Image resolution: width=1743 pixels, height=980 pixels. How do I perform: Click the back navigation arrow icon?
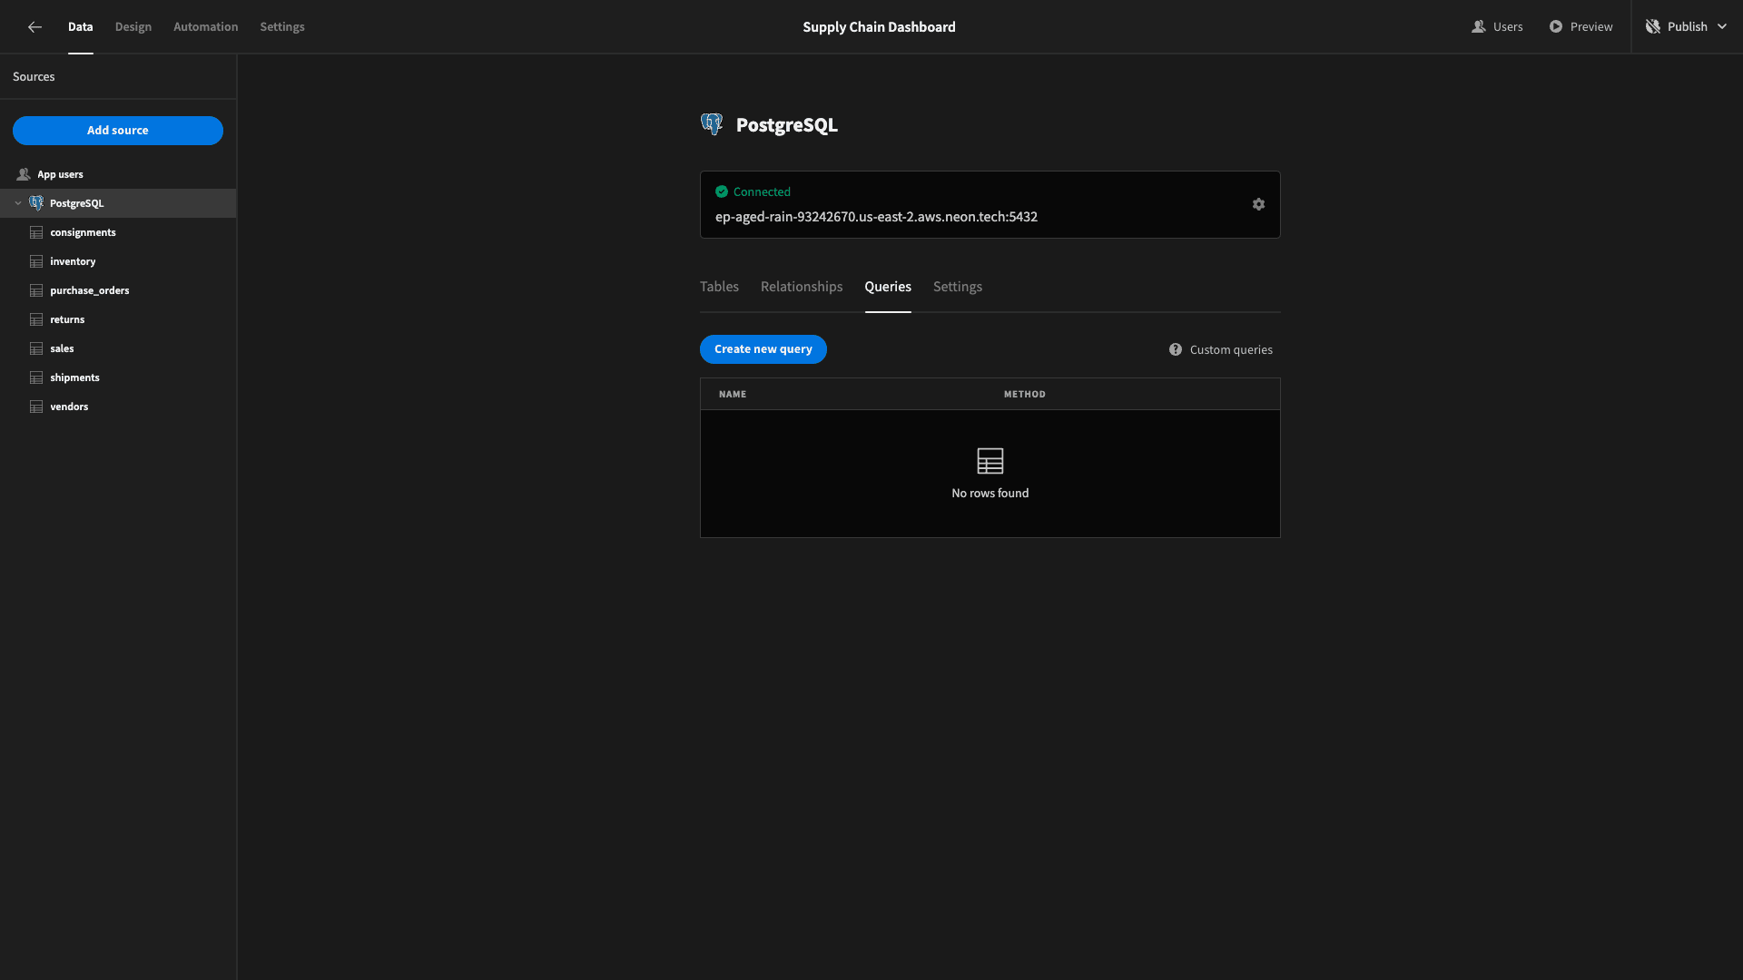click(33, 26)
